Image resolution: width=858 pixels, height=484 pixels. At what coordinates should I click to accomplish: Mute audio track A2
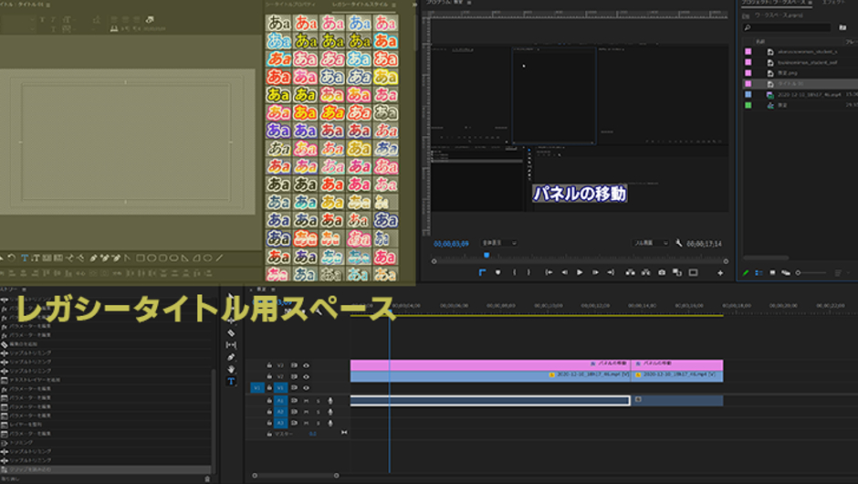pyautogui.click(x=306, y=412)
